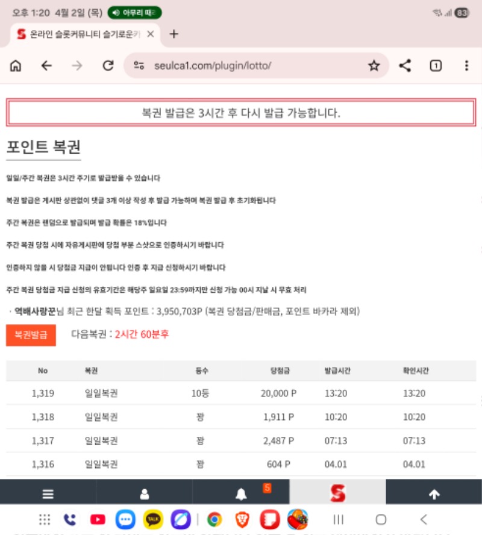The width and height of the screenshot is (482, 535).
Task: Add a new browser tab
Action: click(x=174, y=34)
